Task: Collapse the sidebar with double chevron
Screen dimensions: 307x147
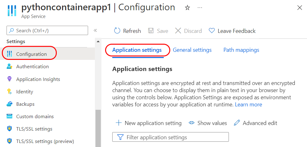Action: [x=95, y=30]
